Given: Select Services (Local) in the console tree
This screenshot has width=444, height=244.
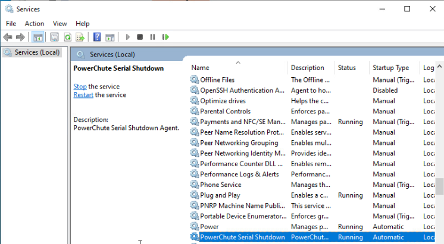Looking at the screenshot, I should pos(37,52).
